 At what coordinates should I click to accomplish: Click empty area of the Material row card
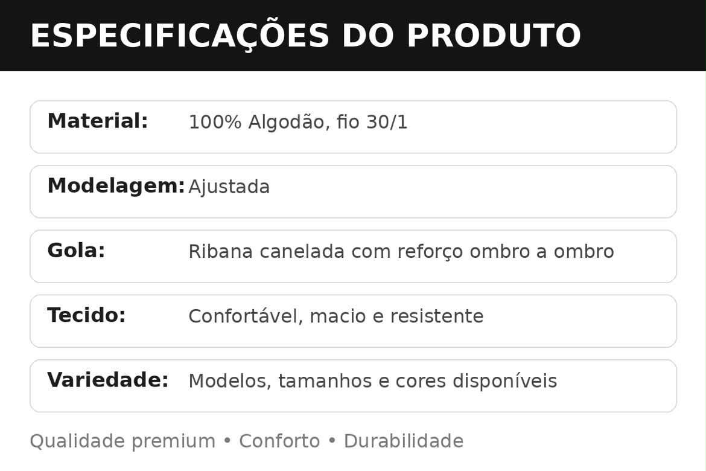tap(540, 127)
